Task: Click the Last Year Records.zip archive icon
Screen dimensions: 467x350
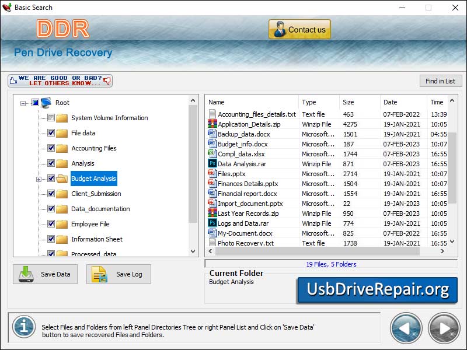Action: 212,213
